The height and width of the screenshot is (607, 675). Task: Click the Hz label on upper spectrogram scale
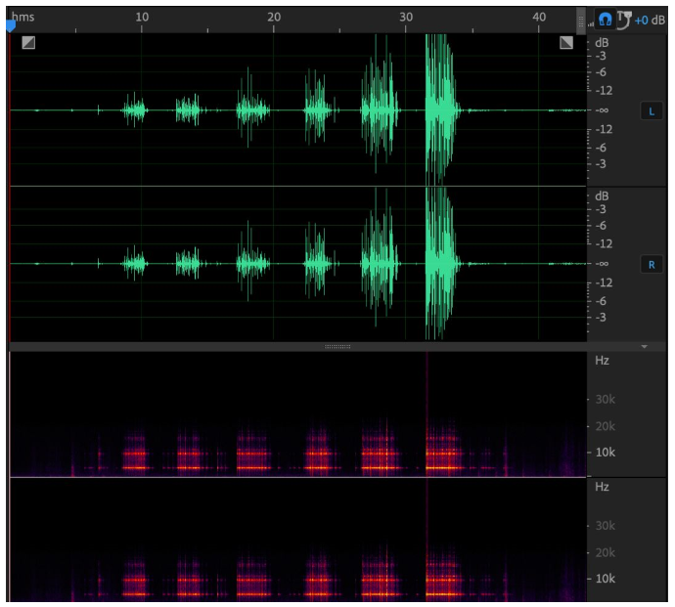click(603, 361)
